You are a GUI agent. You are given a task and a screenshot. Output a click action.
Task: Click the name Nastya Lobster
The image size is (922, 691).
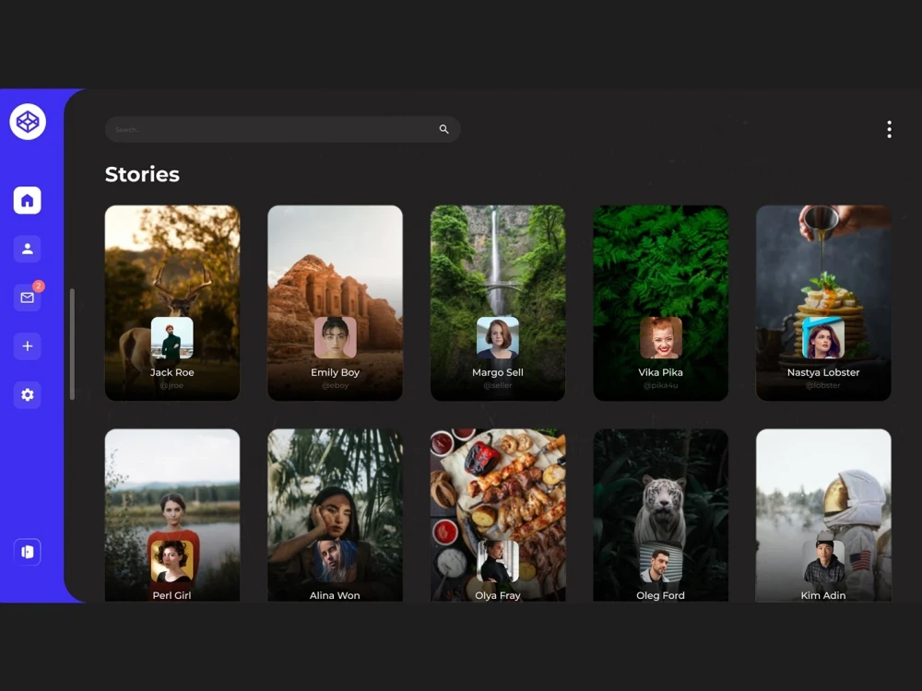823,372
